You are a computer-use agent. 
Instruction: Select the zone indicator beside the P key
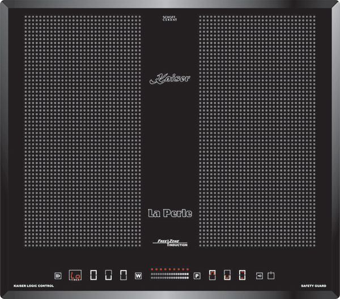click(212, 276)
